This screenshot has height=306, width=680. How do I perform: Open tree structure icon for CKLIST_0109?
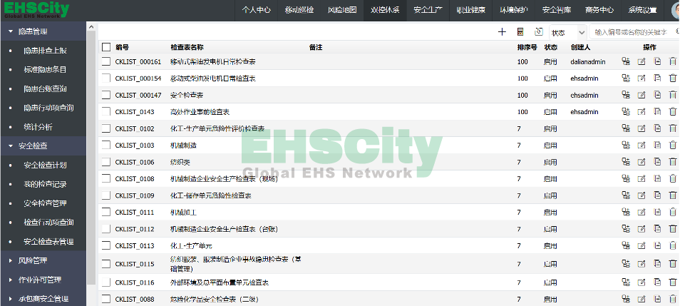pos(625,195)
